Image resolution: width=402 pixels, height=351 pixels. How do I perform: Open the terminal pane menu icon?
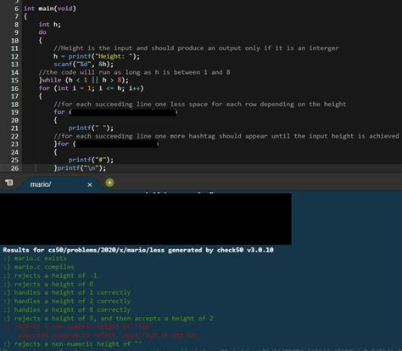point(9,183)
